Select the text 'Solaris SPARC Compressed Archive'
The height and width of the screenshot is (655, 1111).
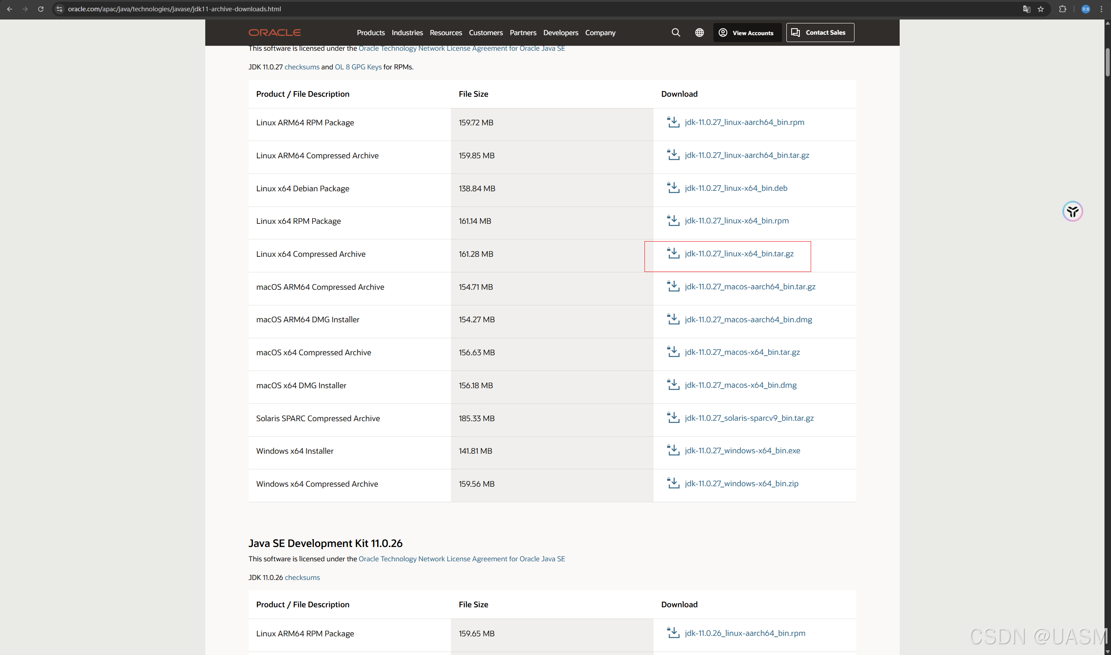tap(318, 418)
